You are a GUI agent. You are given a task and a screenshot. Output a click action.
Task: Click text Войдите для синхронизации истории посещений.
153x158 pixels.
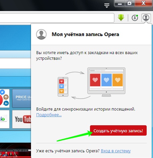pyautogui.click(x=86, y=109)
